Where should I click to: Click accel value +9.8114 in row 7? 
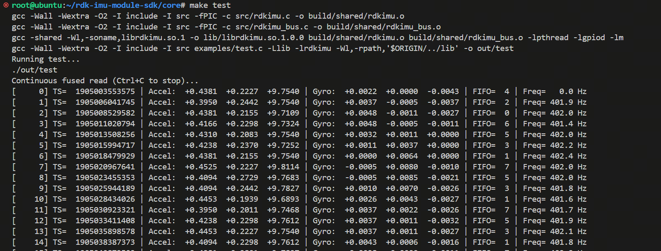pyautogui.click(x=283, y=167)
